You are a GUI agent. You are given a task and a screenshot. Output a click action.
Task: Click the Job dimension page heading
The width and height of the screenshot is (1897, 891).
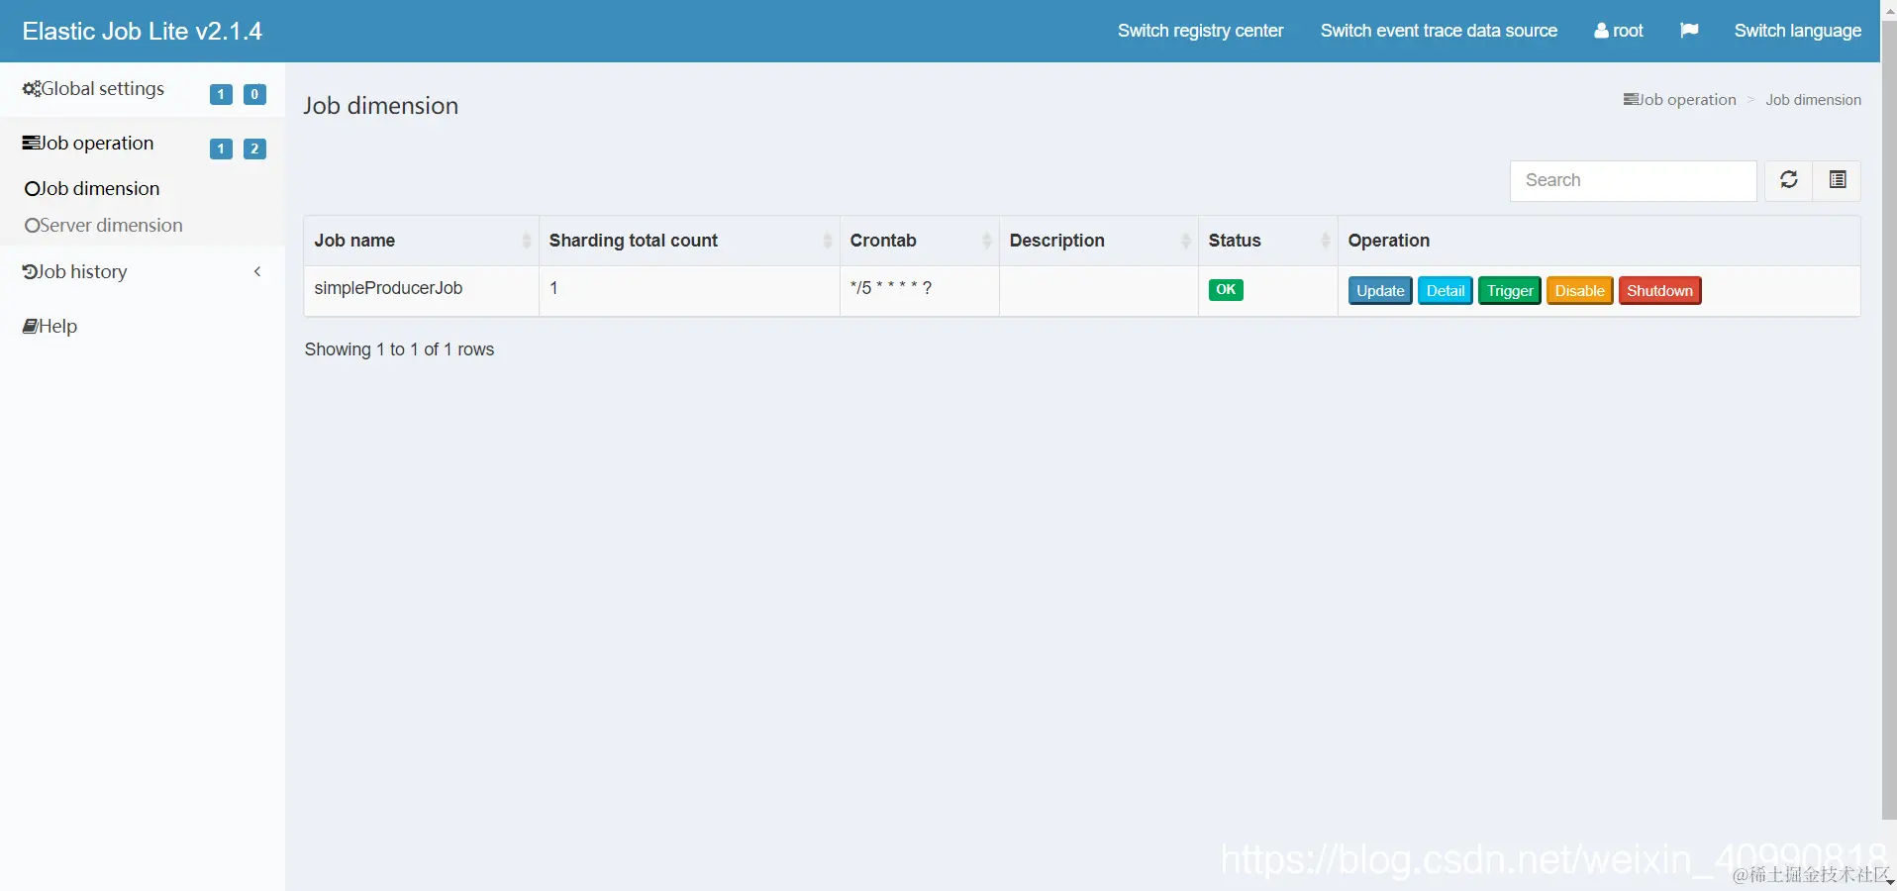coord(380,106)
